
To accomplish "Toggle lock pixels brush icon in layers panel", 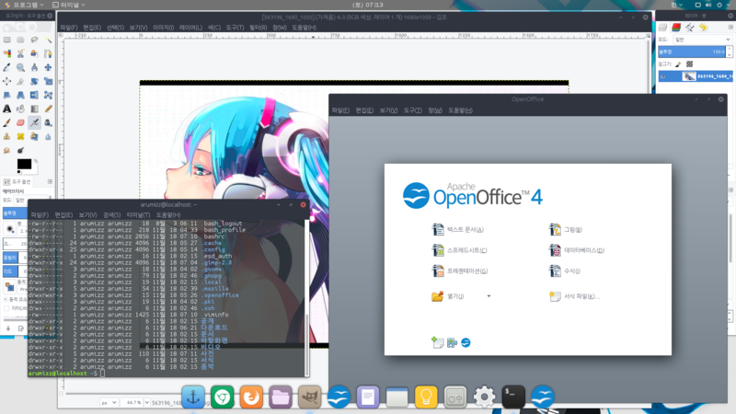I will click(x=678, y=63).
